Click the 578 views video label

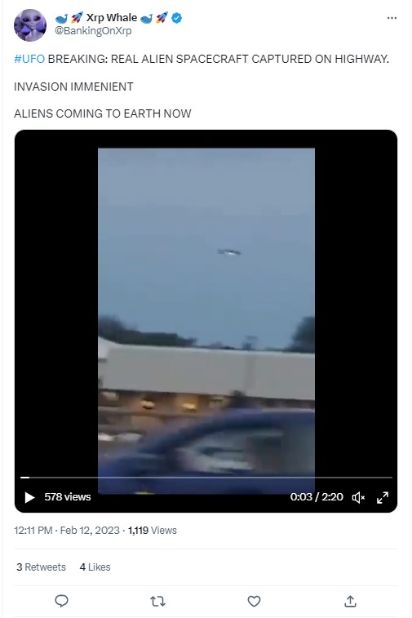(x=68, y=496)
